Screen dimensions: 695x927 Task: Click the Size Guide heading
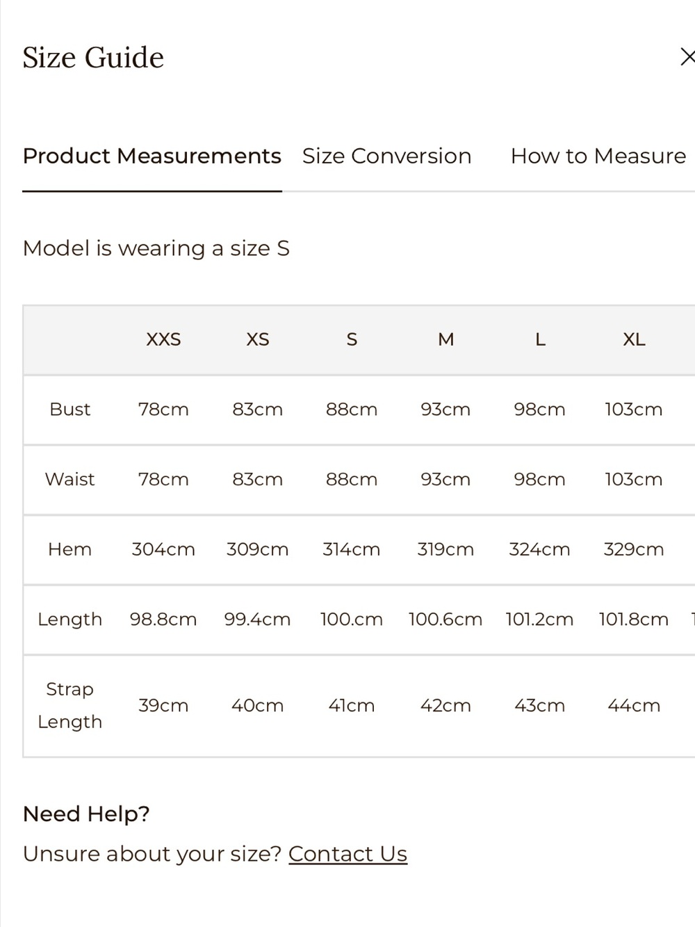point(93,58)
